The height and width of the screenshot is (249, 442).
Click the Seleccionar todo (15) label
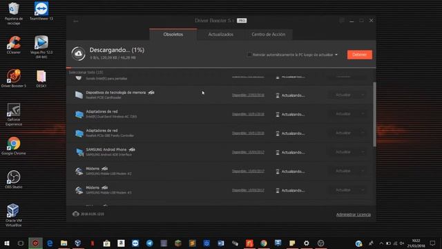[x=86, y=72]
